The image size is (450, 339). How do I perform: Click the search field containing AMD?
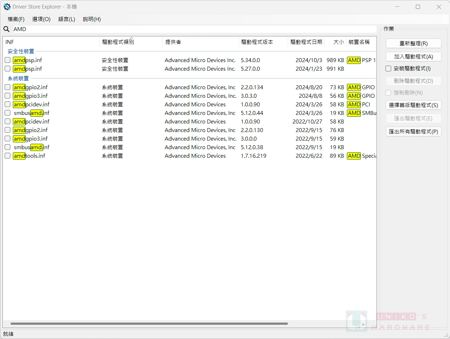[x=194, y=29]
